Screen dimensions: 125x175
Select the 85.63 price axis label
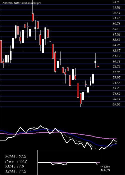tap(117, 40)
